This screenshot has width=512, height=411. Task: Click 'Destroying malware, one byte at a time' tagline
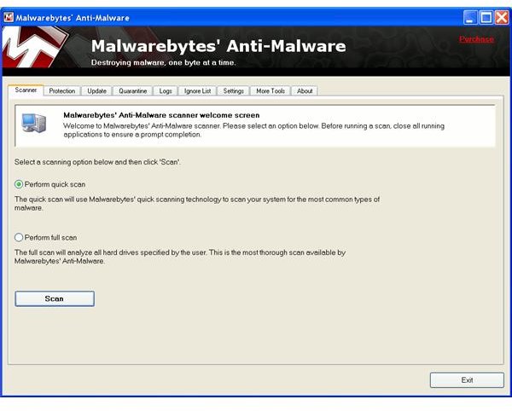163,62
